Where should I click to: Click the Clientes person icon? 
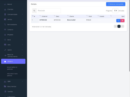click(5, 9)
